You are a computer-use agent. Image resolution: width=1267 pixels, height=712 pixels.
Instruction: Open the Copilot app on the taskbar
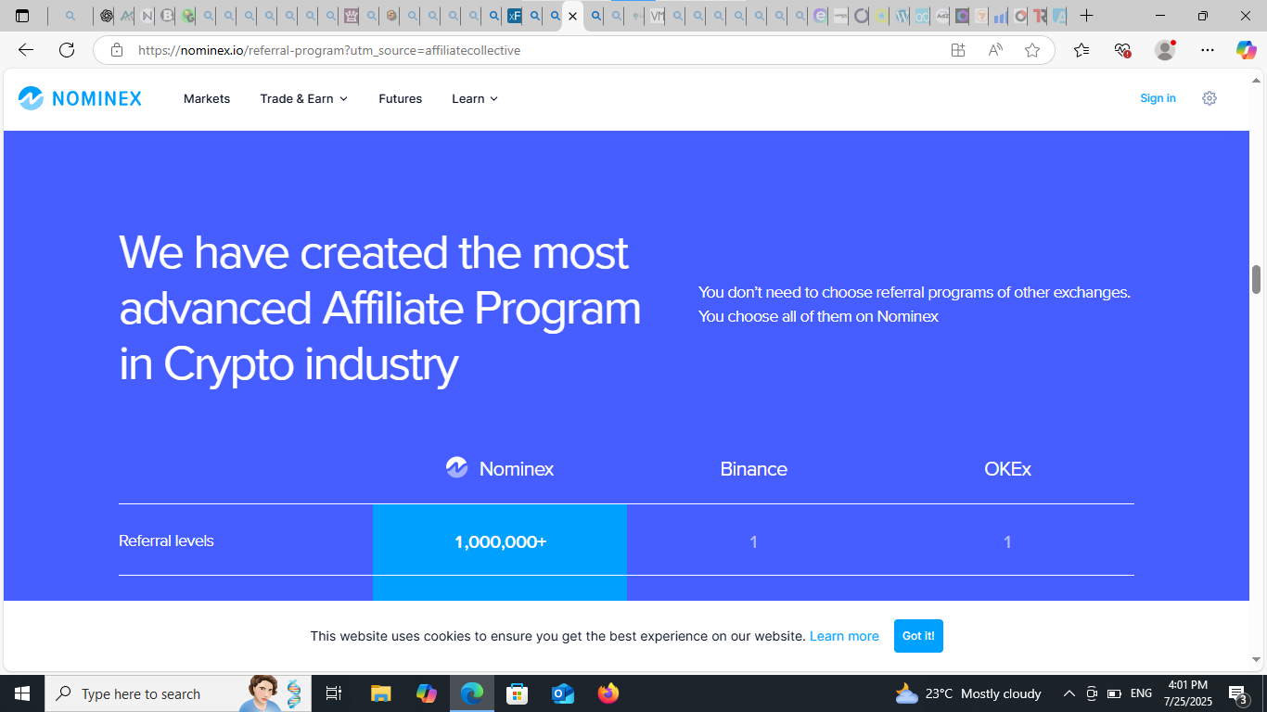[x=427, y=693]
